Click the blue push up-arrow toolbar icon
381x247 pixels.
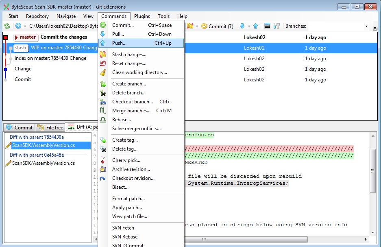pyautogui.click(x=255, y=26)
